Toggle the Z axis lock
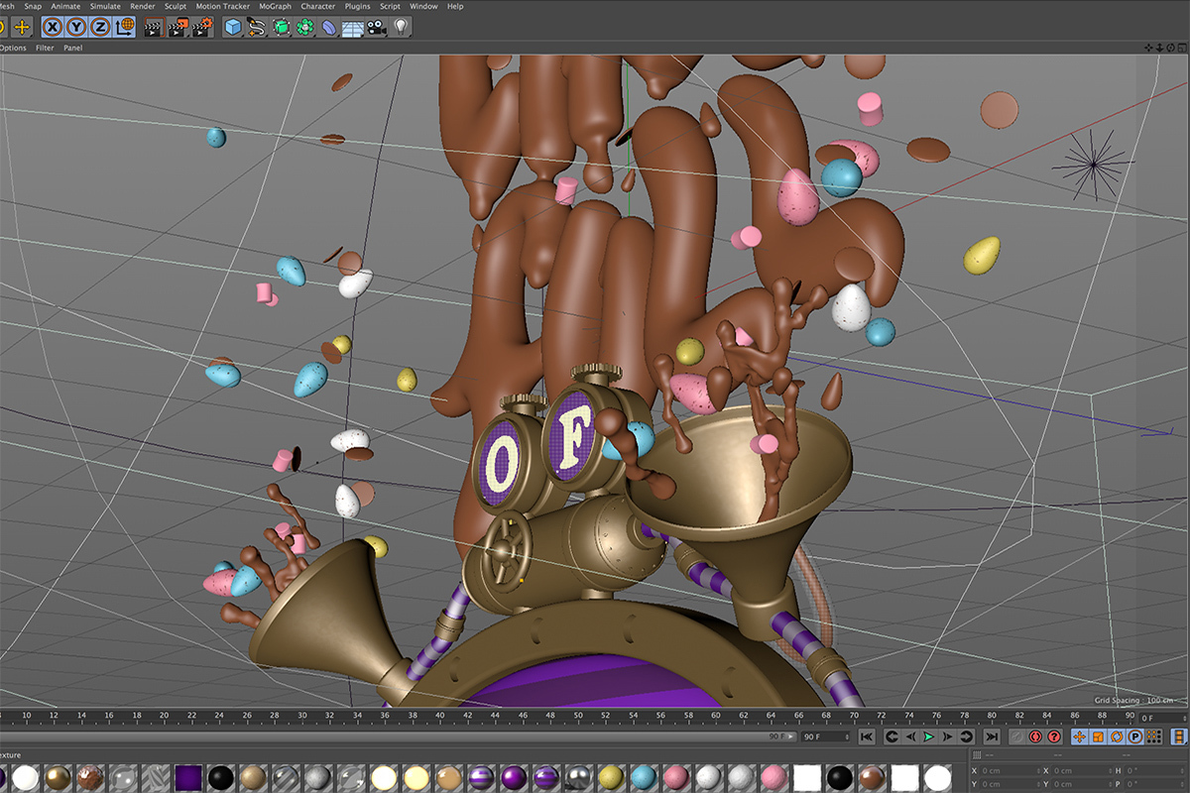The image size is (1190, 793). (x=99, y=28)
